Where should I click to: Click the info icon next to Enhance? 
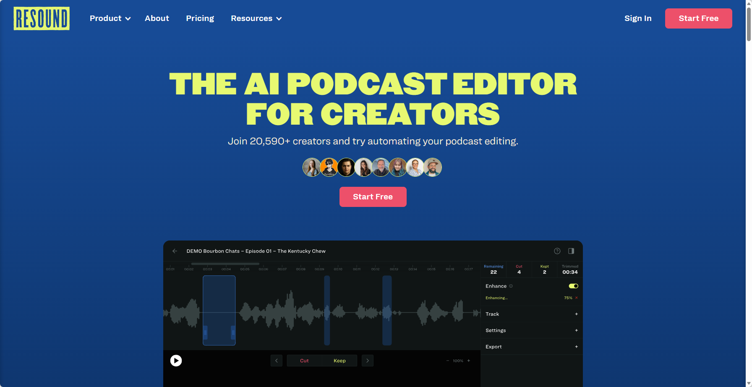(511, 286)
